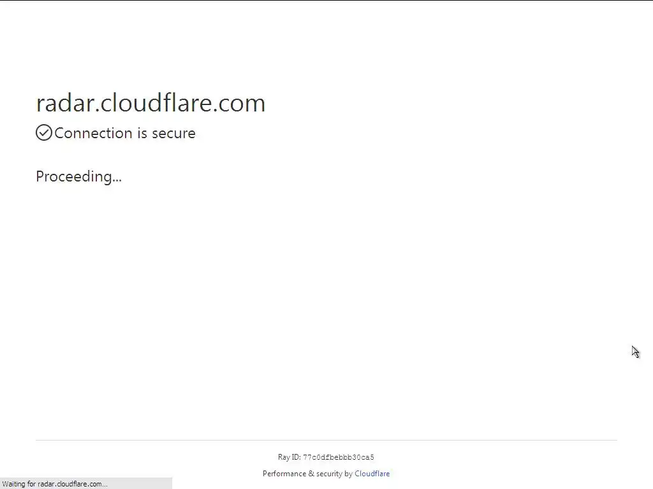
Task: Click the 'Connection is secure' text
Action: coord(125,133)
